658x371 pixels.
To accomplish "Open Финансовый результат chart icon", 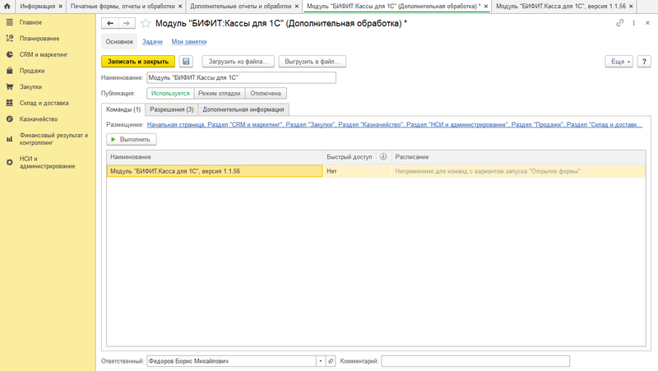I will click(x=10, y=139).
